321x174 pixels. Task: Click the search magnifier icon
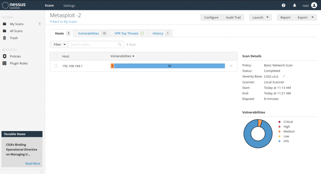click(x=119, y=45)
